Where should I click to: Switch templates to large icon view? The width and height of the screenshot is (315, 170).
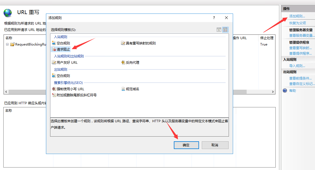(225, 30)
